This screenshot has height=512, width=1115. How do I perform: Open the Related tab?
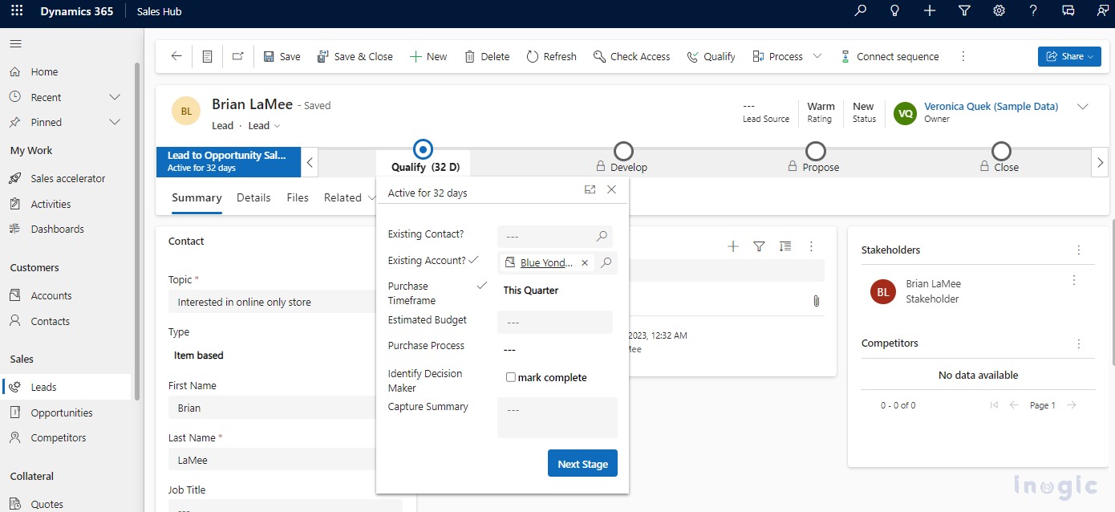(341, 197)
